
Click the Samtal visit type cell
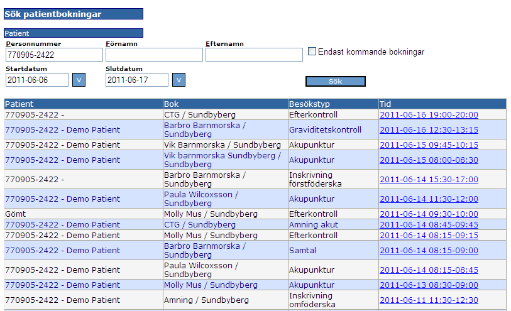pos(333,251)
